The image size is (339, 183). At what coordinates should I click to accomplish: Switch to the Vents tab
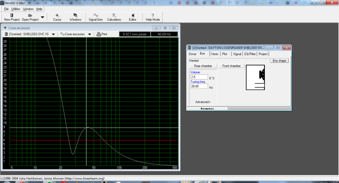pyautogui.click(x=215, y=54)
